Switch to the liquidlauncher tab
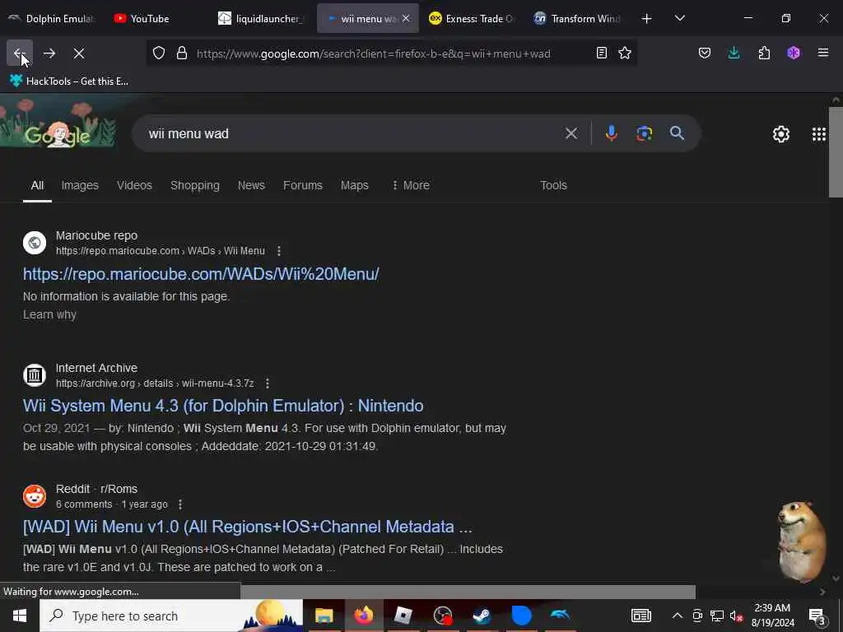This screenshot has width=843, height=632. coord(263,19)
